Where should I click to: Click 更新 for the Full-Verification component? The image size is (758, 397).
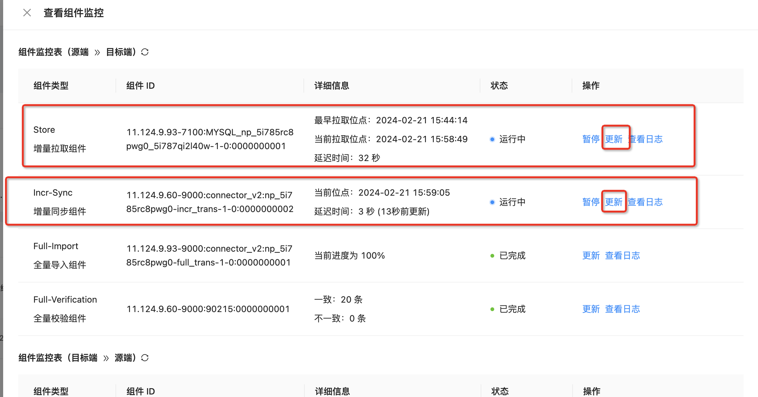point(591,309)
